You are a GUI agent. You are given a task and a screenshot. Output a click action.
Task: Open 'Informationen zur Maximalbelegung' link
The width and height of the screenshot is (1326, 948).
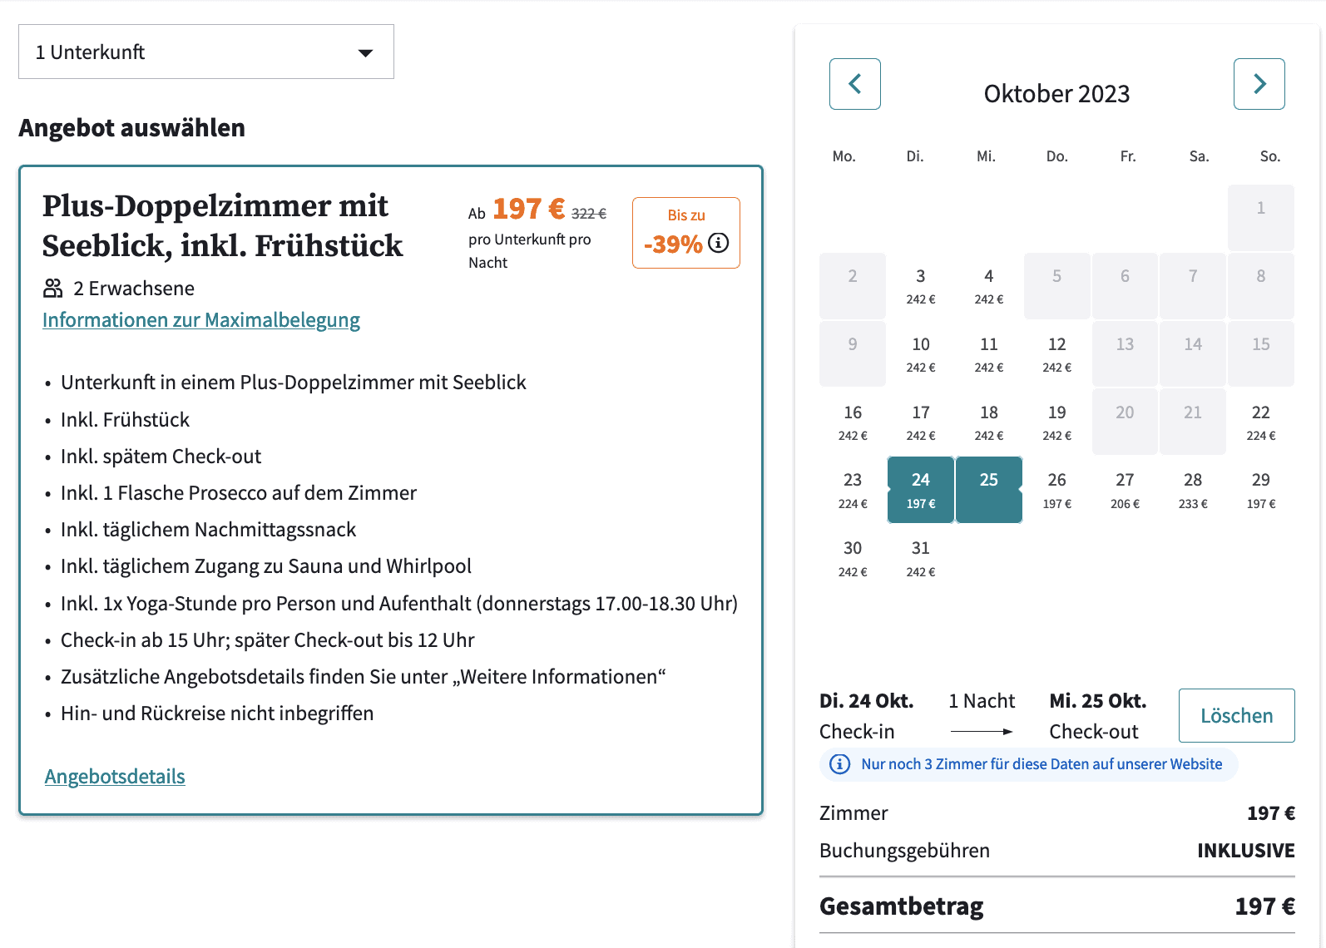click(x=201, y=320)
